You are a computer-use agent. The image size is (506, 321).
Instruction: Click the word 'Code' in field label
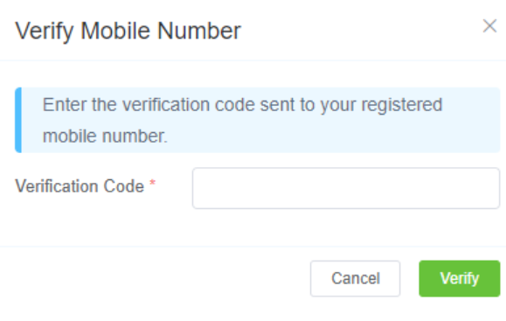tap(123, 186)
